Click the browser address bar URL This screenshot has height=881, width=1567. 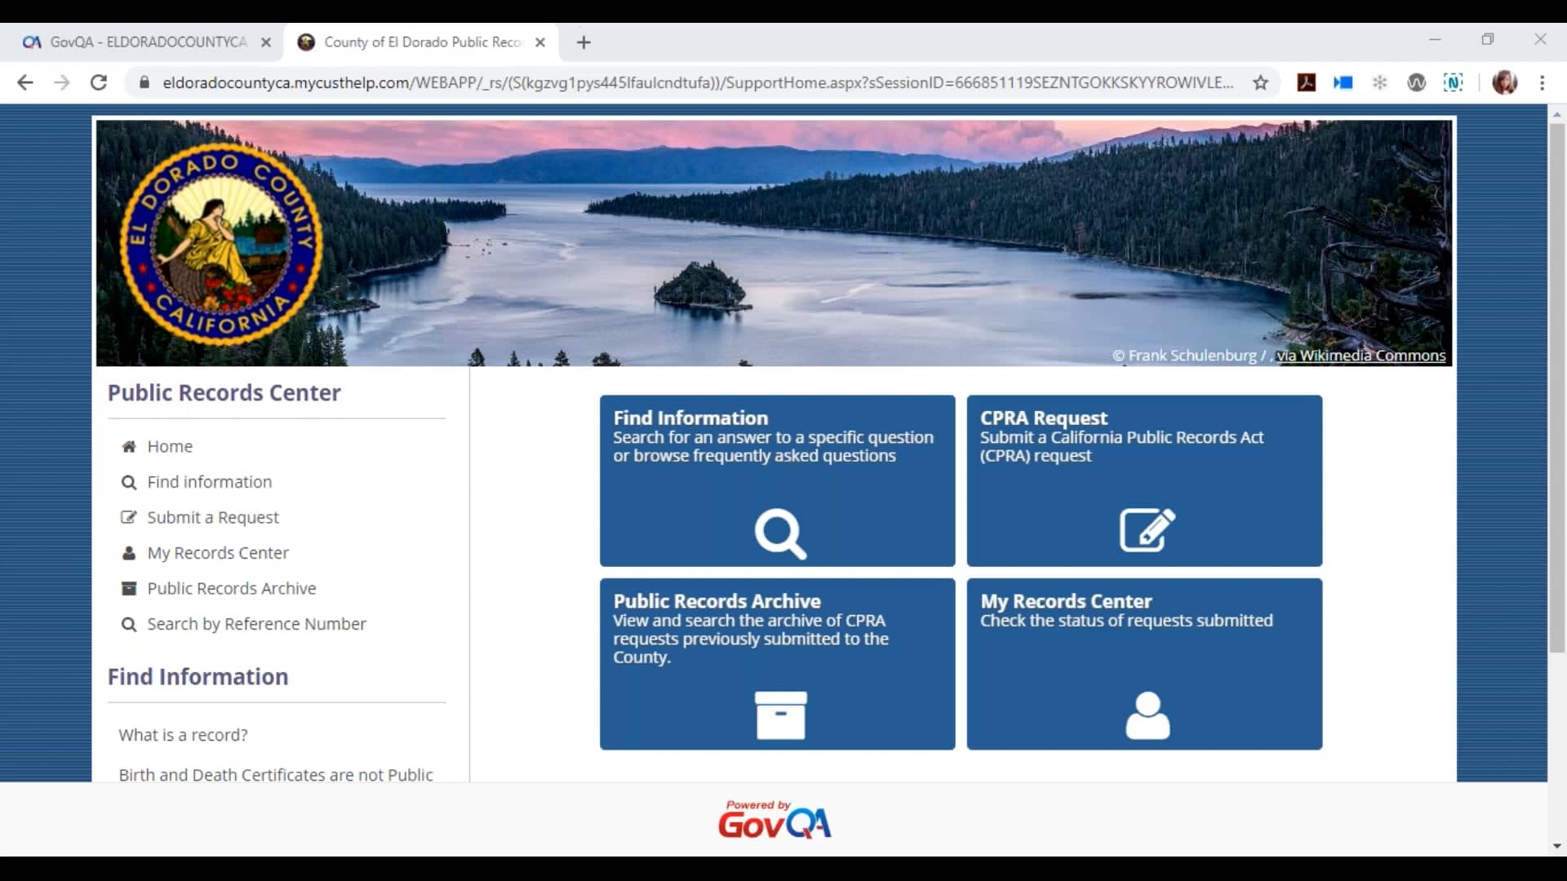698,82
